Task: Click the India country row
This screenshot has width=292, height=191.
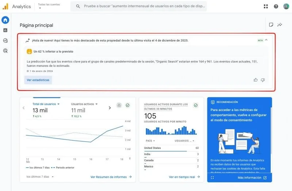Action: 171,154
